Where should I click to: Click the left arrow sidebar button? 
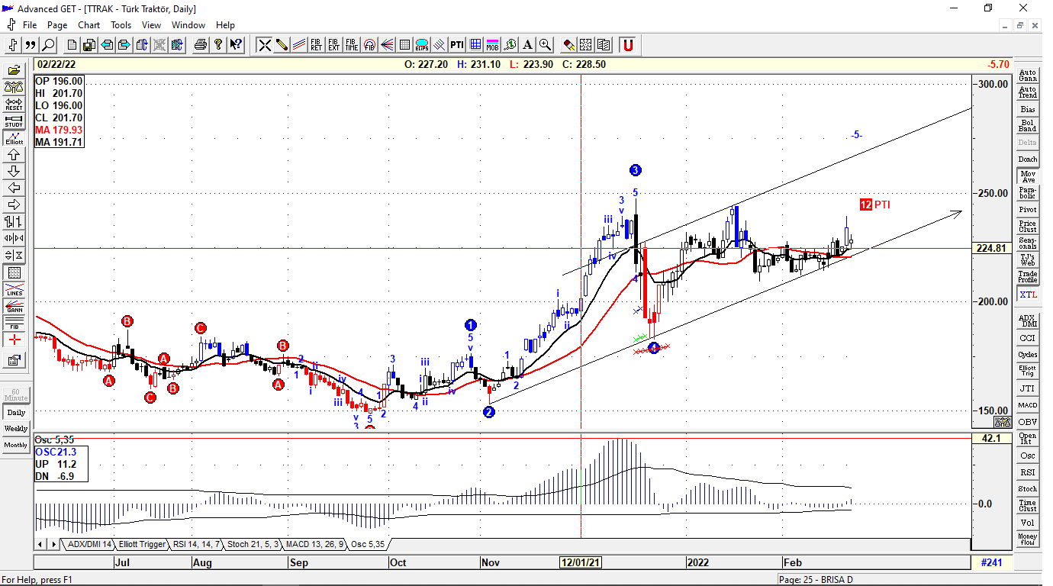14,188
